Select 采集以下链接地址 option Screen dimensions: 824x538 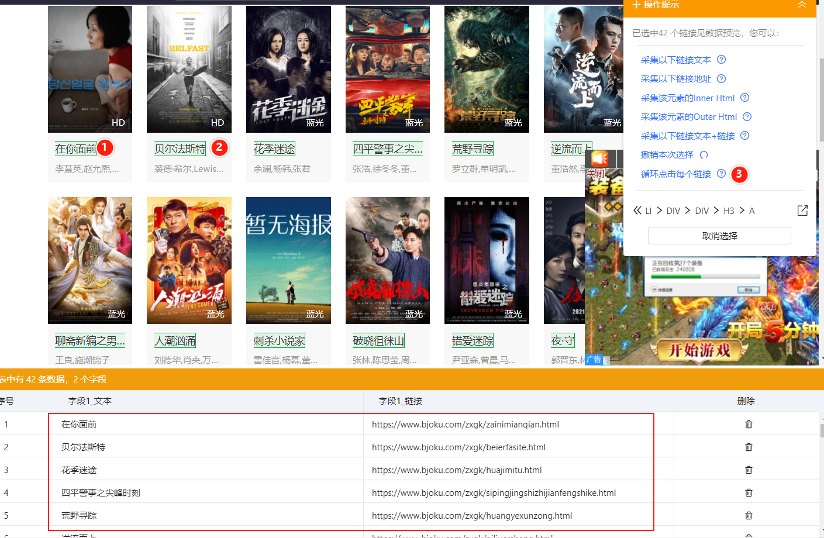pos(675,78)
